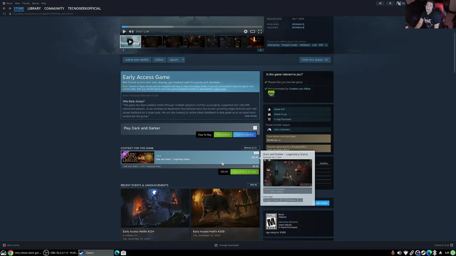Click Add all DLC to Cart
The width and height of the screenshot is (456, 256).
(244, 172)
